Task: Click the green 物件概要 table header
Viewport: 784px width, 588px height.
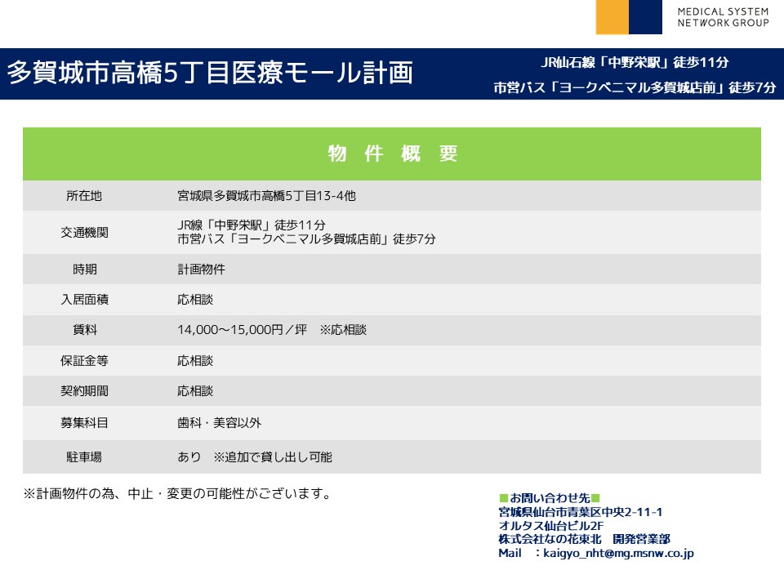Action: pos(392,154)
